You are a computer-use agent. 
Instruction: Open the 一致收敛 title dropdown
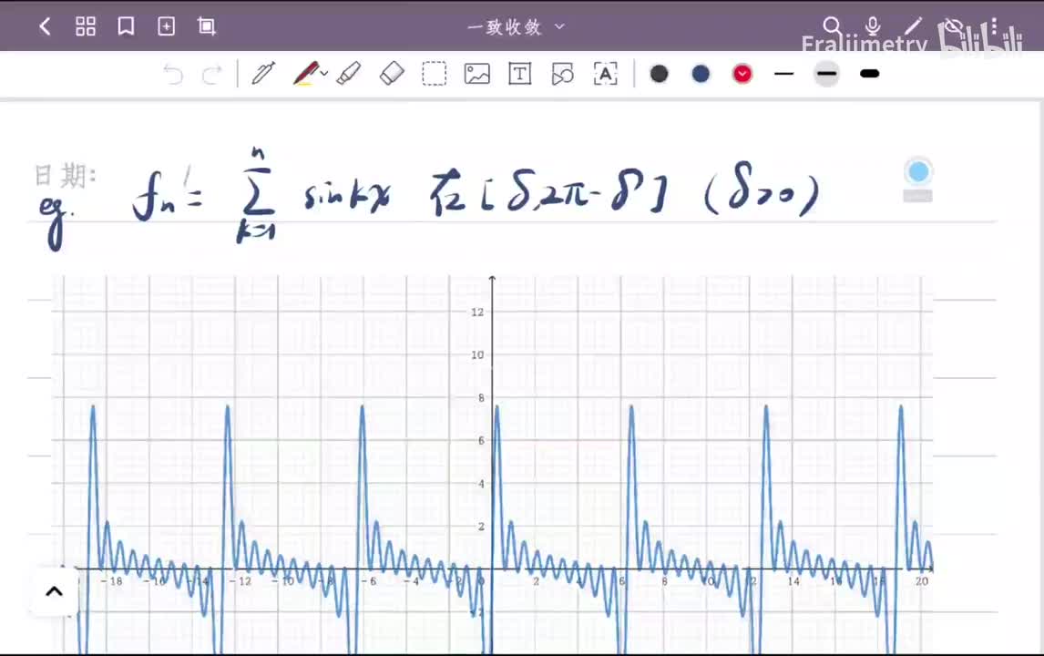[516, 27]
